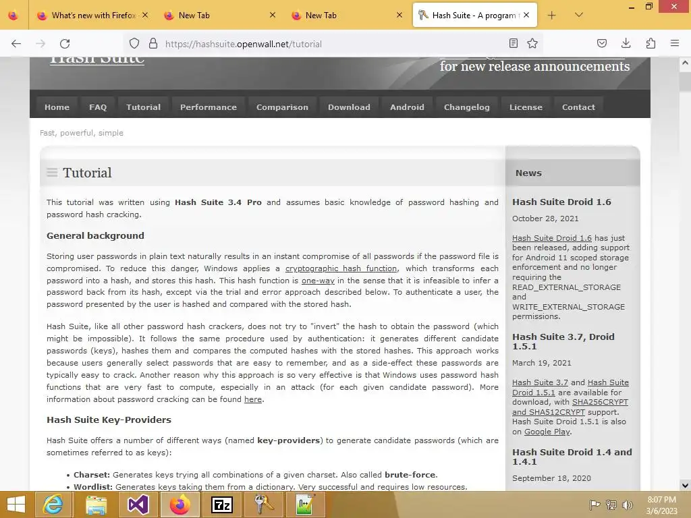
Task: Open the Downloads panel icon
Action: coord(626,43)
